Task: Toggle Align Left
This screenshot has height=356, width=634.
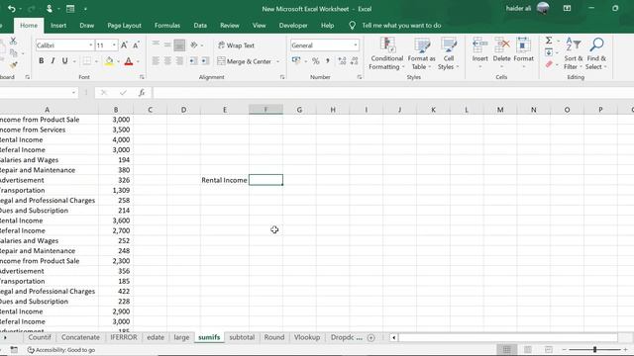Action: point(156,61)
